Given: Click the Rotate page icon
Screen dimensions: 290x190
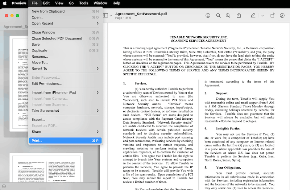Looking at the screenshot, I should [x=272, y=16].
